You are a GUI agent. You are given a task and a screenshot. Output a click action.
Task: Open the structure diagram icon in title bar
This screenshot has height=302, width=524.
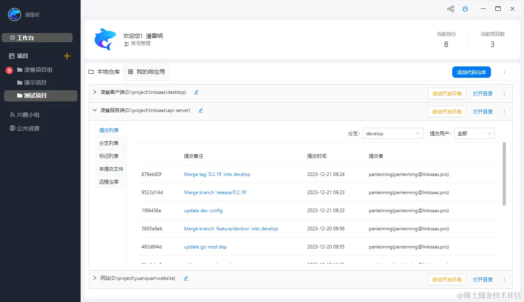click(x=451, y=9)
